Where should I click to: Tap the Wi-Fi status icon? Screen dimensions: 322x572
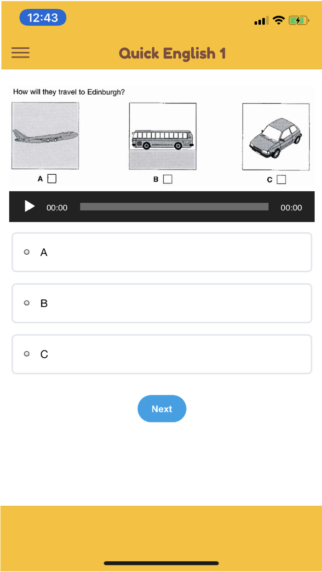pyautogui.click(x=278, y=20)
